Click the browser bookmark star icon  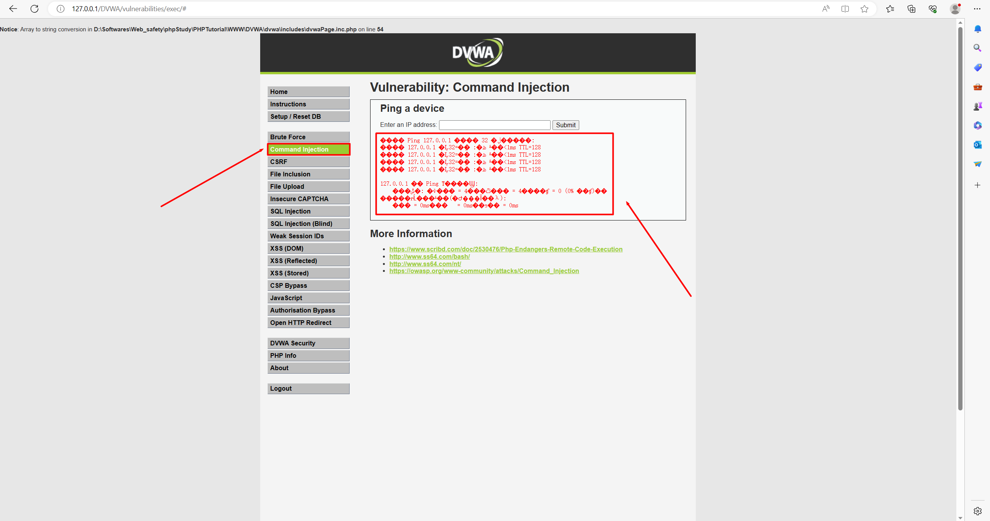(x=865, y=9)
